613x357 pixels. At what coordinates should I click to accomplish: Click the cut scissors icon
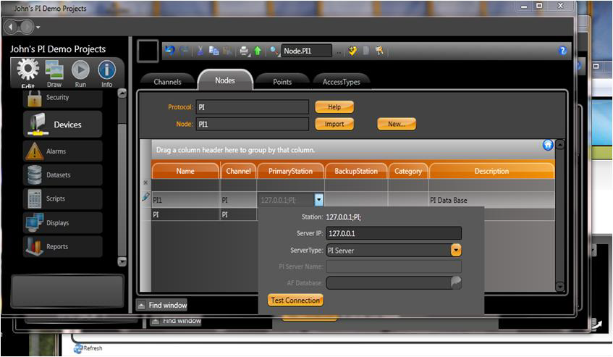pyautogui.click(x=200, y=51)
